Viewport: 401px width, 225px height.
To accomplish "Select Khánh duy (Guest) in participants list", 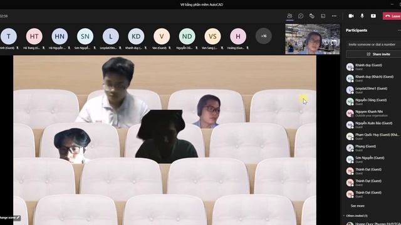I will pyautogui.click(x=373, y=67).
